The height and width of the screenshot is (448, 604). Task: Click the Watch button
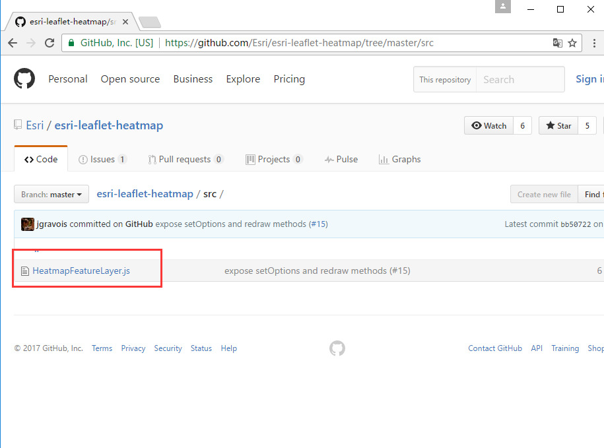tap(489, 125)
